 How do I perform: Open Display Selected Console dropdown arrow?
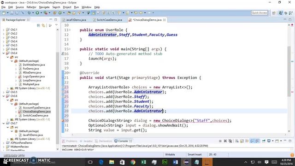[272, 141]
